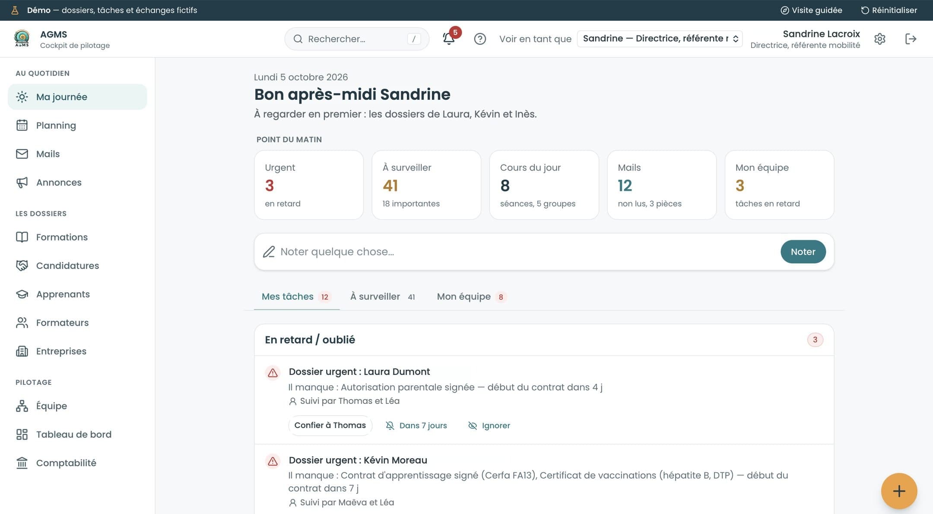Image resolution: width=933 pixels, height=514 pixels.
Task: Open Ma journée in sidebar
Action: (77, 97)
